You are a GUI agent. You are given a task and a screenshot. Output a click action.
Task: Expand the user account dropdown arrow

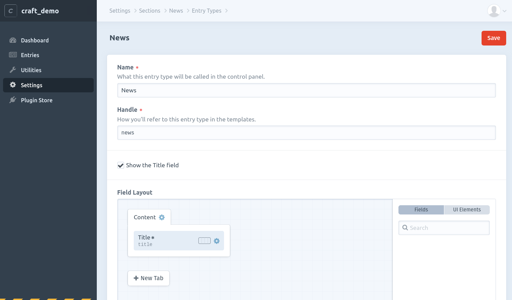tap(504, 11)
